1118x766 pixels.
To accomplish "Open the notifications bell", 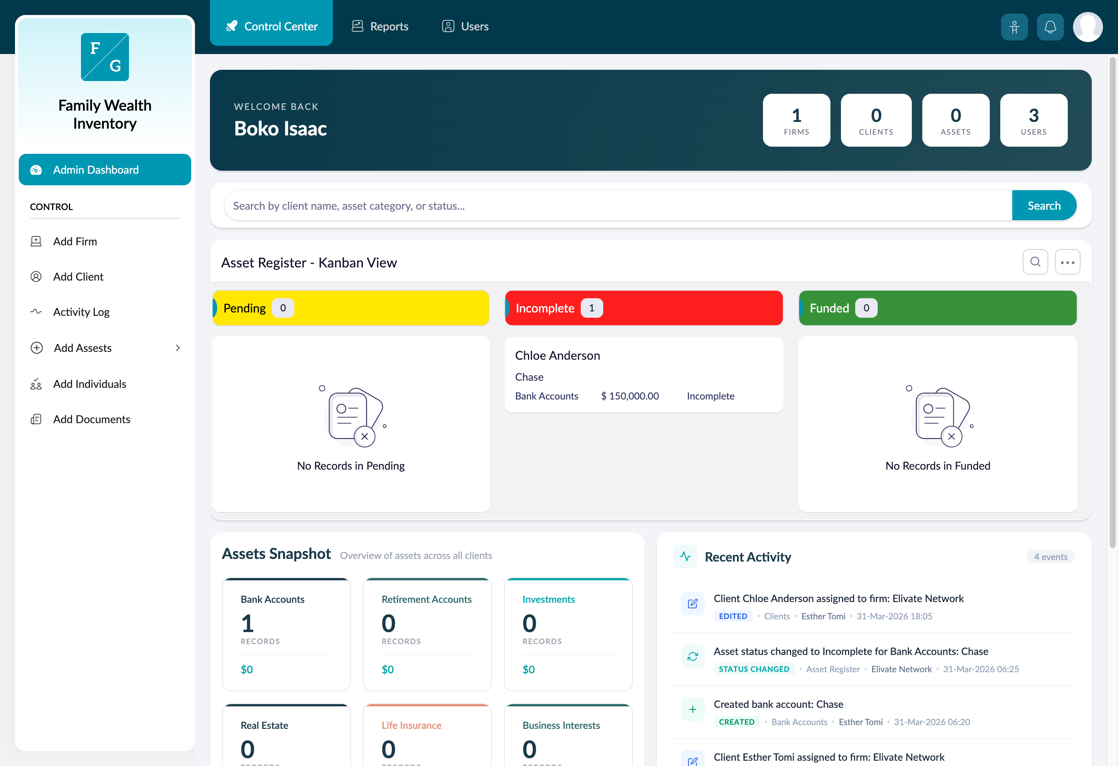I will 1050,27.
